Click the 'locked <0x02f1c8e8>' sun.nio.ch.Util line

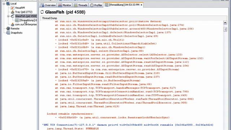[90, 40]
